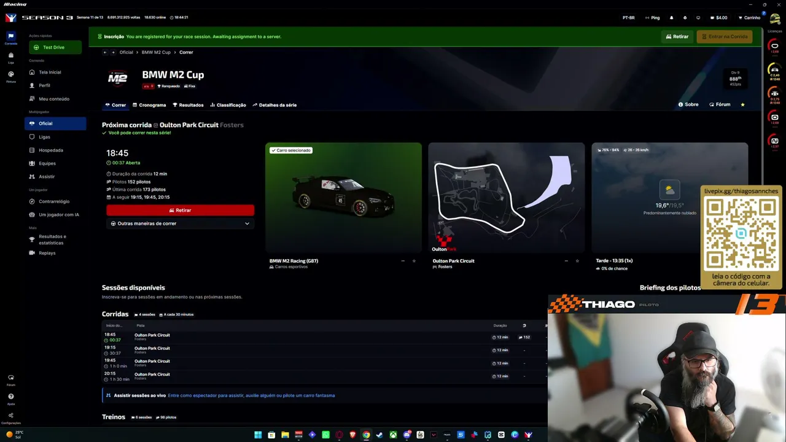Open the formula car license gauge D 2,75
The width and height of the screenshot is (786, 442).
774,95
